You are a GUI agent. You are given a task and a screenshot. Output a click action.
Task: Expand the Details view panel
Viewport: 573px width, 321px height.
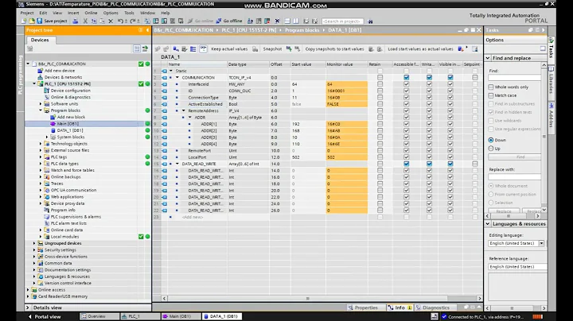point(28,307)
